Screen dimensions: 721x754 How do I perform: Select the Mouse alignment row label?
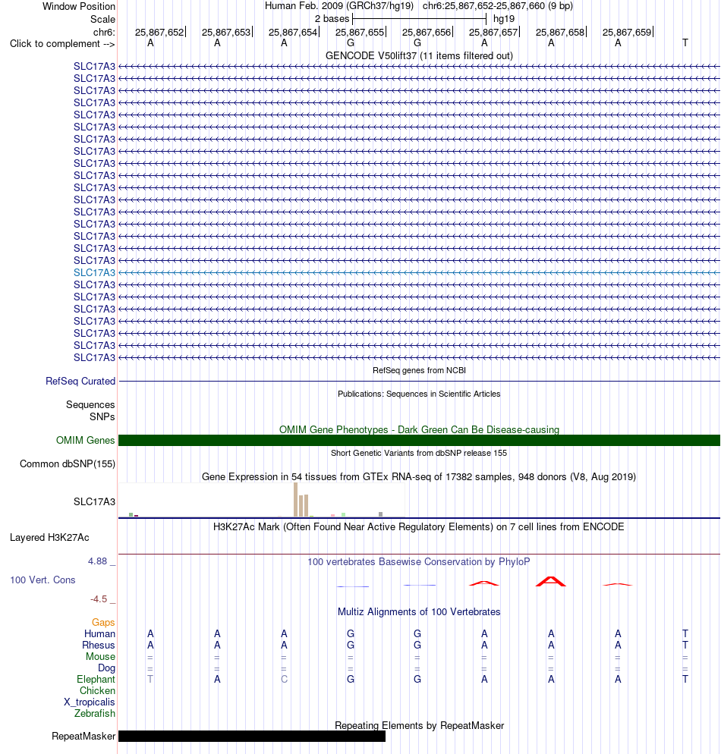point(100,656)
